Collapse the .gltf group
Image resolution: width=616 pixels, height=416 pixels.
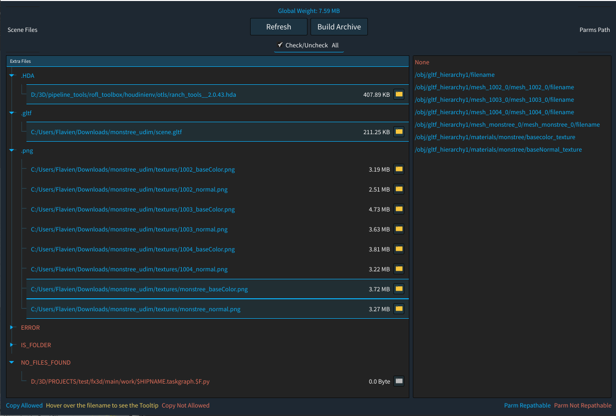coord(12,113)
